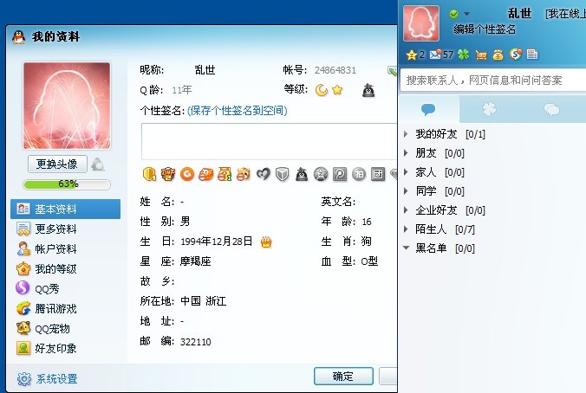Click the gray Paipai P square badge icon
Image resolution: width=586 pixels, height=393 pixels.
click(x=340, y=174)
